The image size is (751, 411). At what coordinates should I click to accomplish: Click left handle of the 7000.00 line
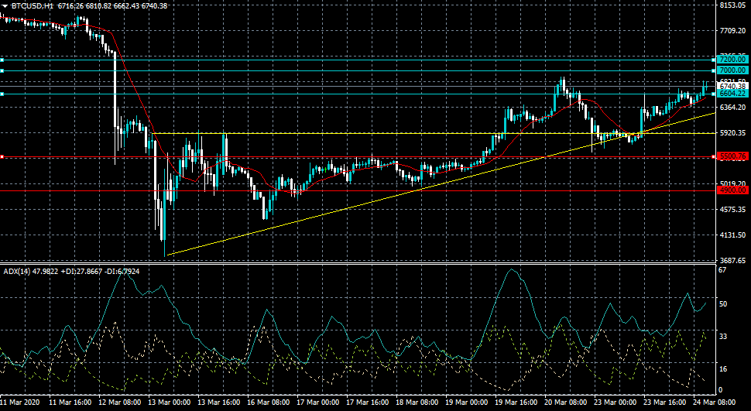[2, 71]
